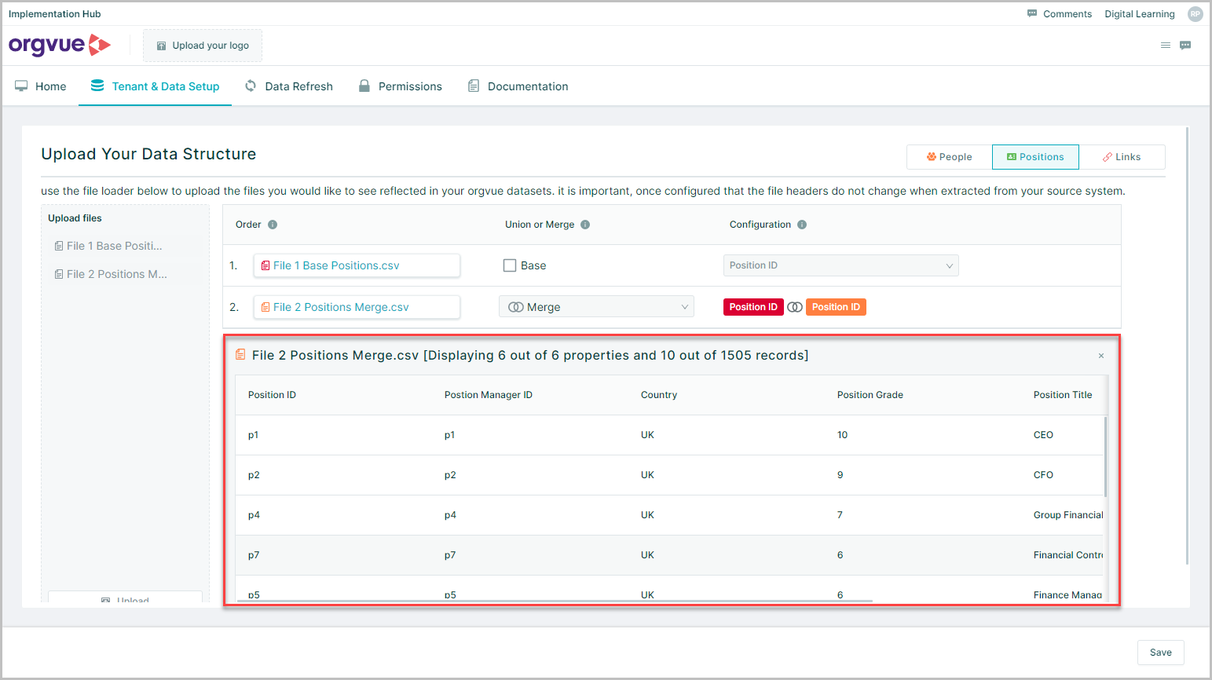1212x680 pixels.
Task: Click the Documentation page icon
Action: [x=474, y=86]
